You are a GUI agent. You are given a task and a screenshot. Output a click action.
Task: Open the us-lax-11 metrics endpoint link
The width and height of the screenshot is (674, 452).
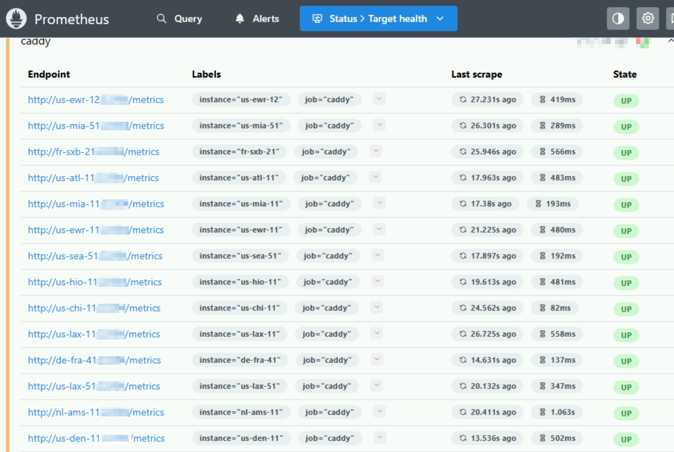click(x=94, y=334)
